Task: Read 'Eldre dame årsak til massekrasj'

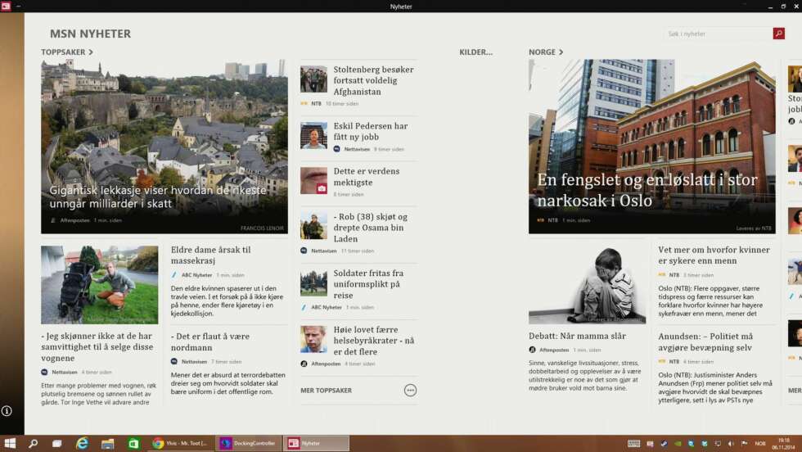Action: 211,255
